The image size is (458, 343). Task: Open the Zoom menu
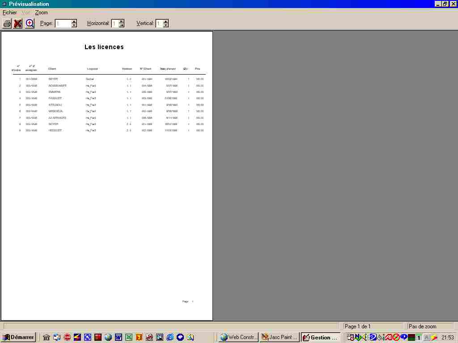(41, 13)
